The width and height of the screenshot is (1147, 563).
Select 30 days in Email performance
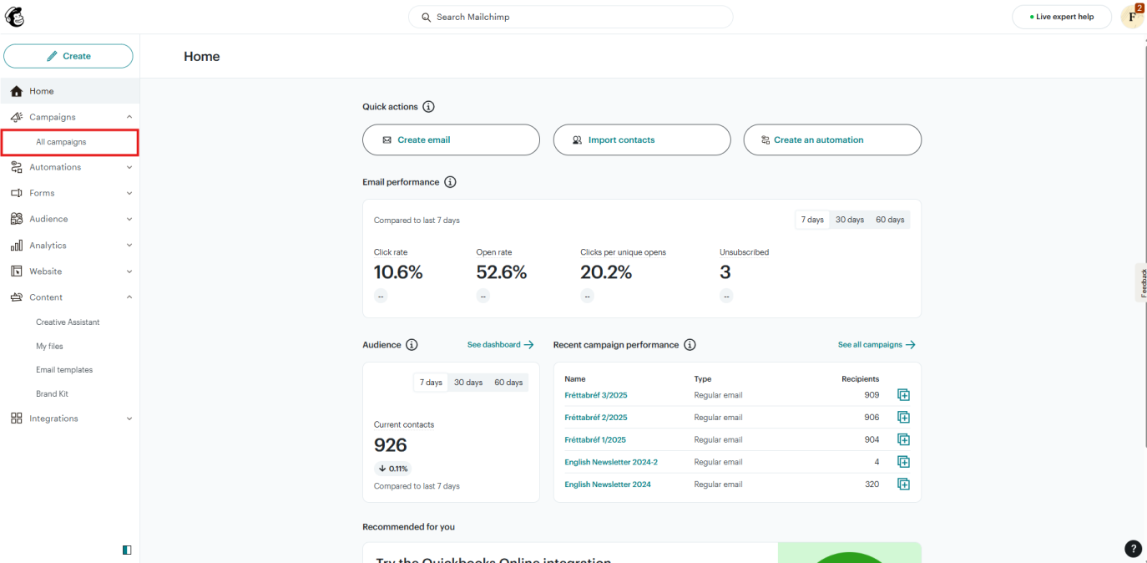tap(850, 220)
